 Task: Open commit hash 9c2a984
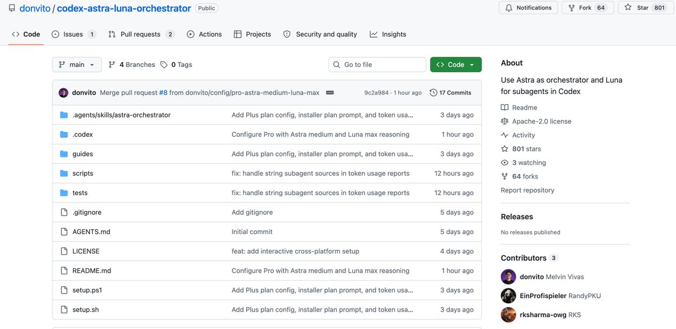tap(377, 93)
